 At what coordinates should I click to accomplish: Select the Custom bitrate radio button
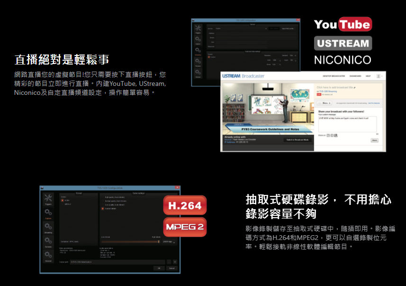[x=103, y=209]
